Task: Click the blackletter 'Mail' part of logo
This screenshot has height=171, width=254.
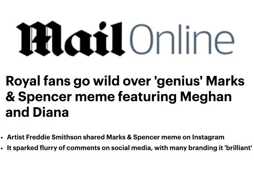Action: (71, 39)
